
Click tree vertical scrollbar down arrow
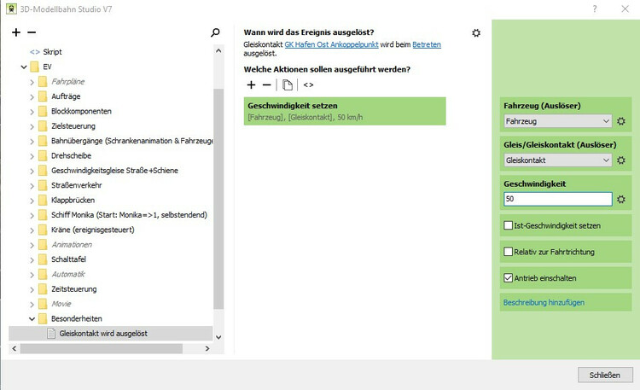(x=218, y=337)
